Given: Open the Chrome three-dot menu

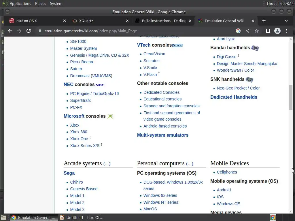Looking at the screenshot, I should tap(287, 31).
